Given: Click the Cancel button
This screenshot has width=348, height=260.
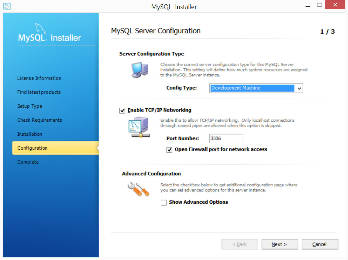Looking at the screenshot, I should (x=320, y=244).
